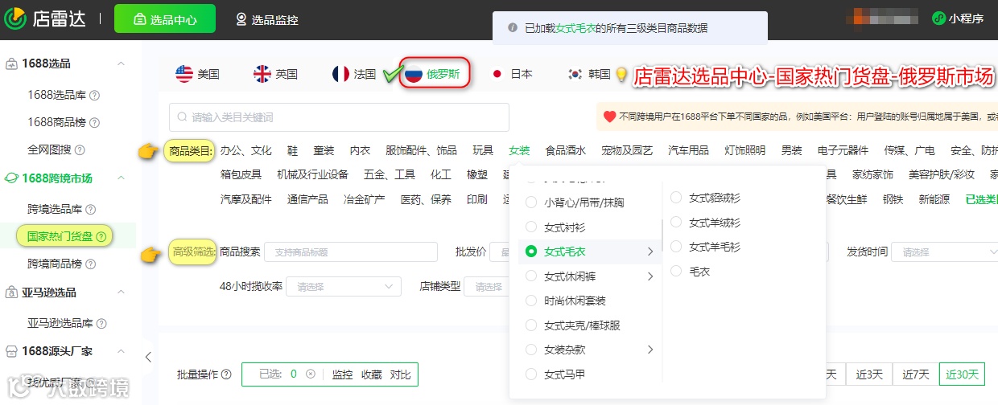Collapse the 1688源头厂家 sidebar group

pyautogui.click(x=121, y=351)
